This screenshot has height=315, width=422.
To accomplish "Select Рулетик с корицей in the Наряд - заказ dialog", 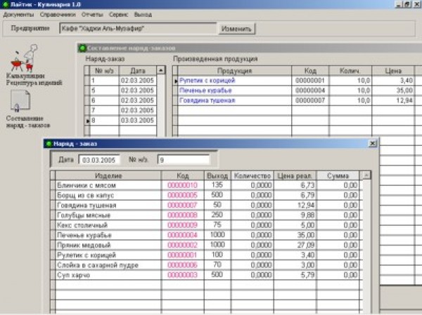I will coord(207,255).
